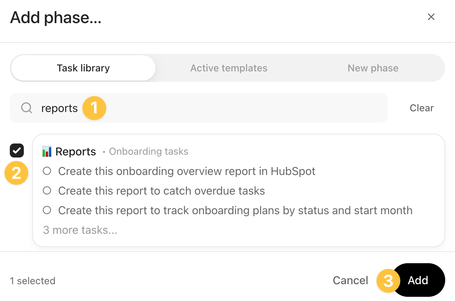Close the Add phase dialog
455x301 pixels.
[431, 17]
